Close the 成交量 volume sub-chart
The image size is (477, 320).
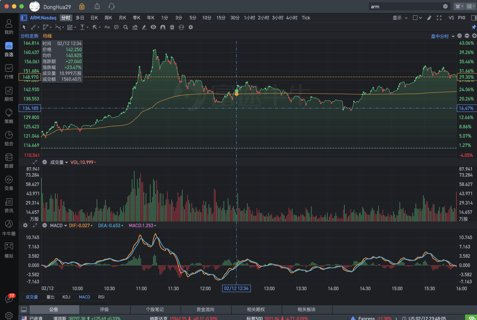[44, 162]
